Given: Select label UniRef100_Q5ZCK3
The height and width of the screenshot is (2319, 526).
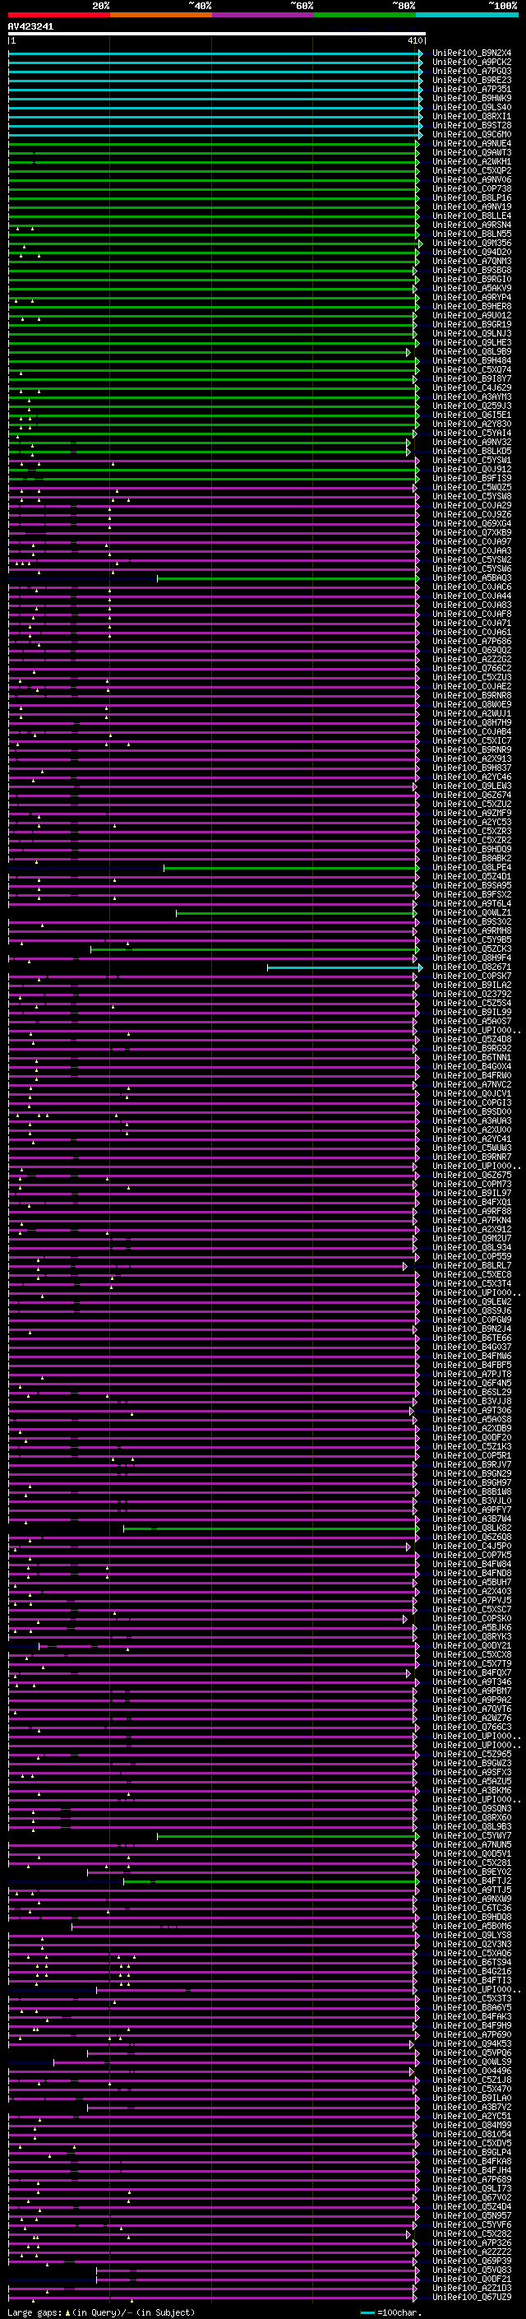Looking at the screenshot, I should pyautogui.click(x=472, y=948).
